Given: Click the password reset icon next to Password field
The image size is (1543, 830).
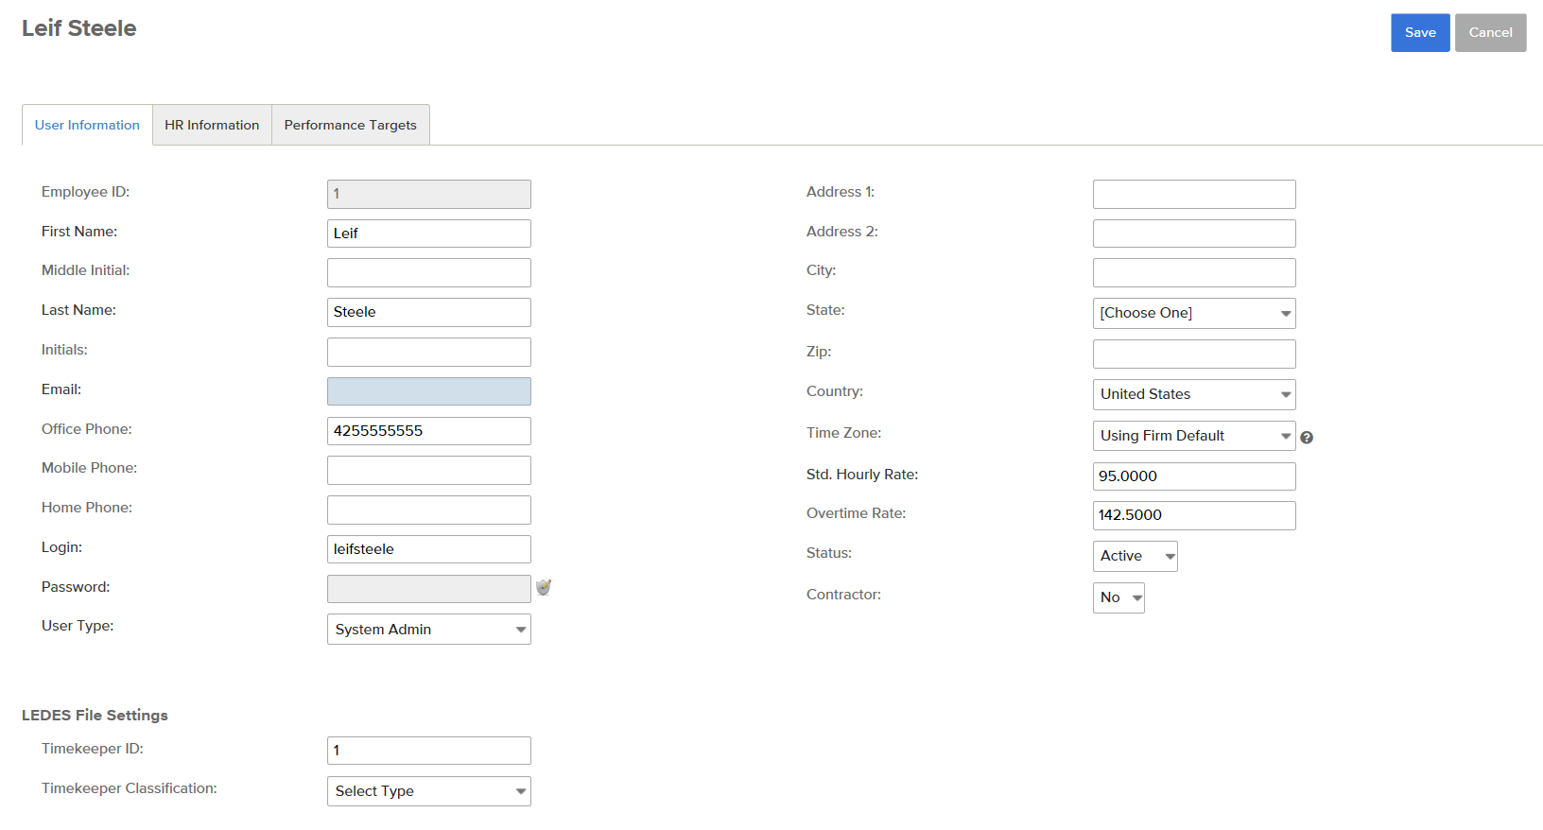Looking at the screenshot, I should (544, 587).
